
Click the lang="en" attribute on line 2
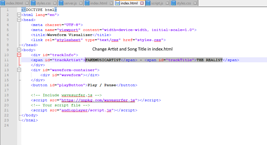(46, 15)
